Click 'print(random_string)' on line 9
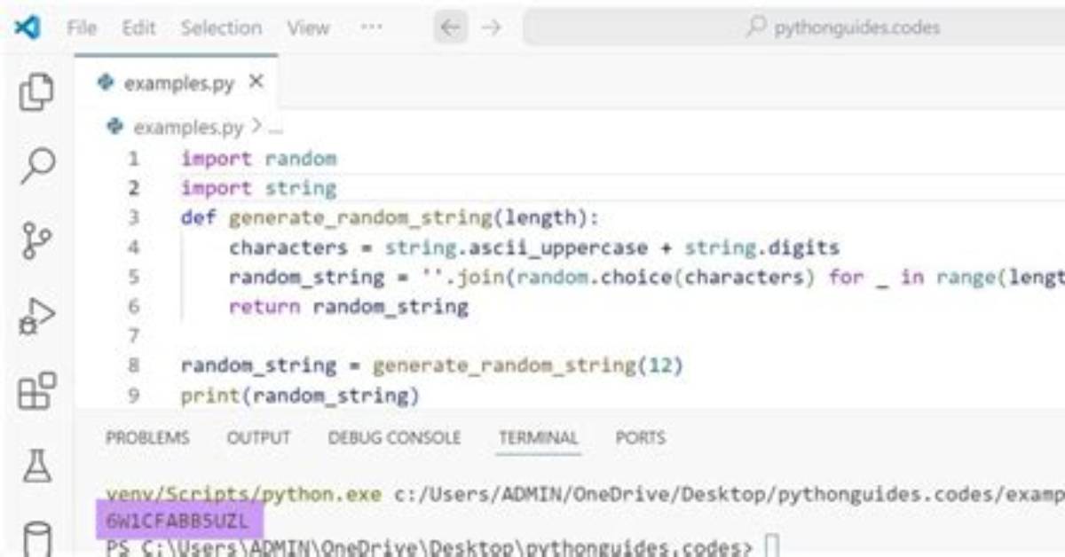 click(x=300, y=396)
